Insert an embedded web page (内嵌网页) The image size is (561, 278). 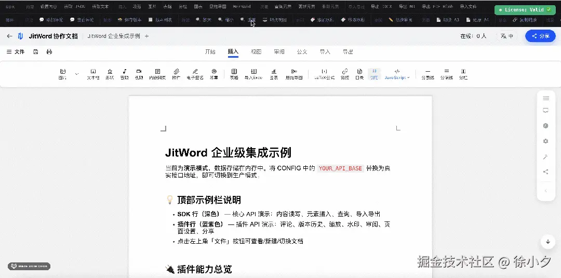(x=157, y=74)
